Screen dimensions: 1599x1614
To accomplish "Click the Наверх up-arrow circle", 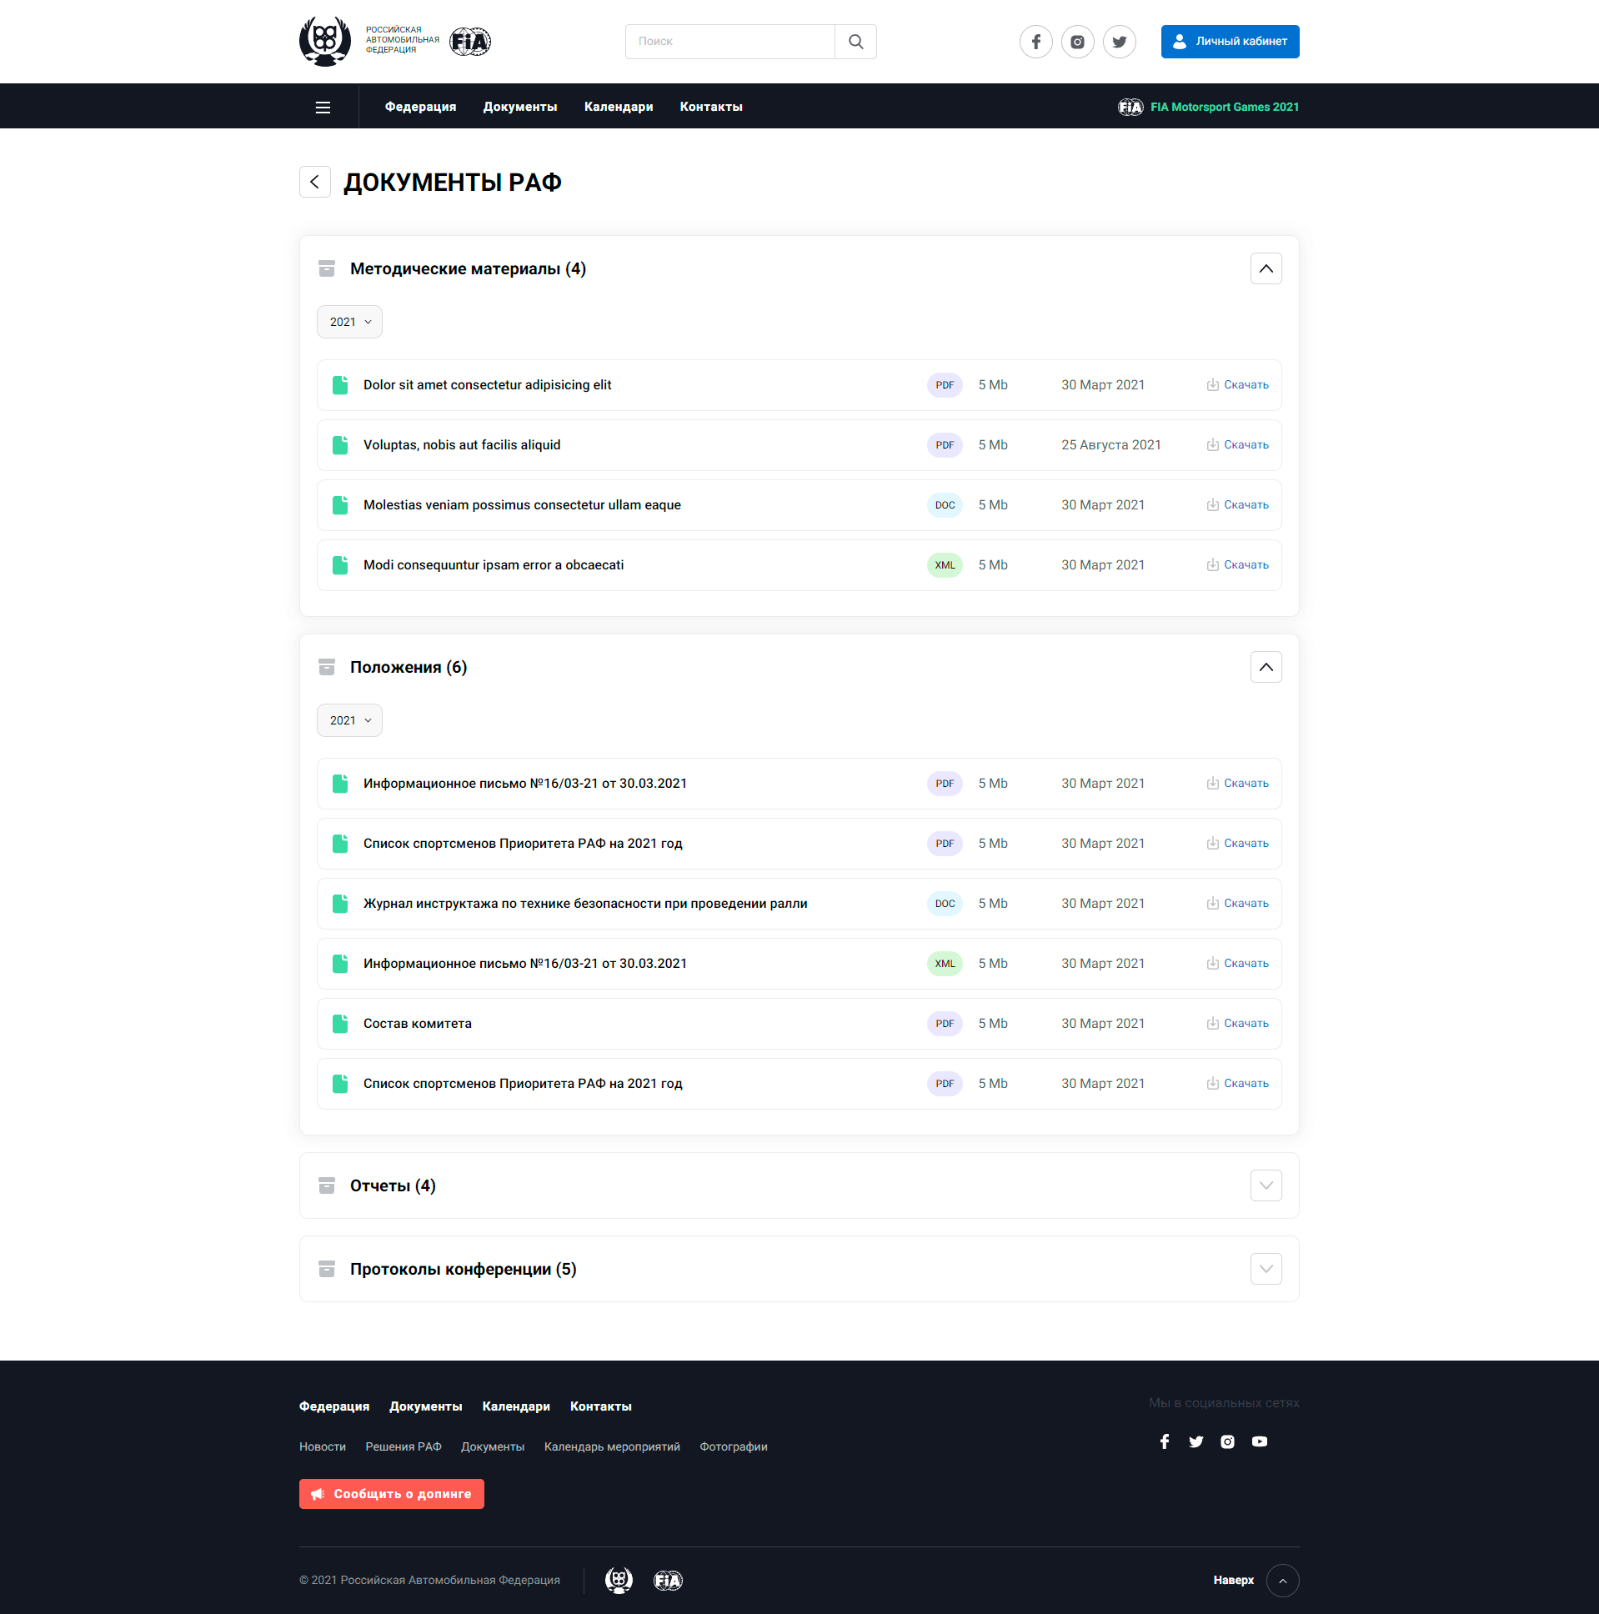I will 1282,1580.
